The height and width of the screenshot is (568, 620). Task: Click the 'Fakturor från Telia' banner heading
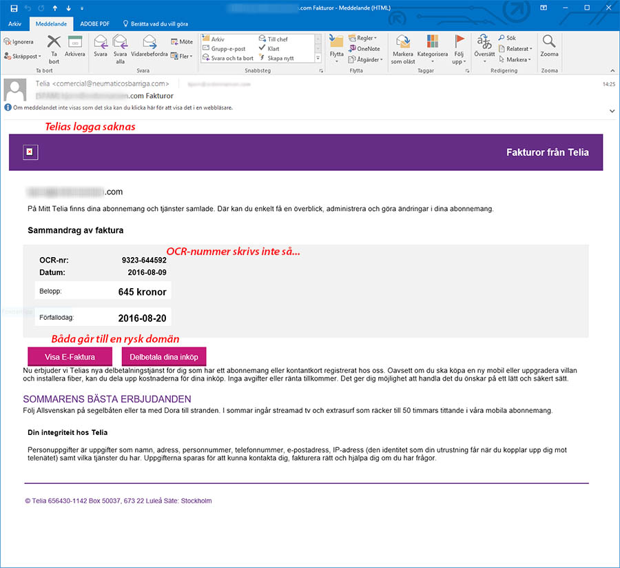548,152
